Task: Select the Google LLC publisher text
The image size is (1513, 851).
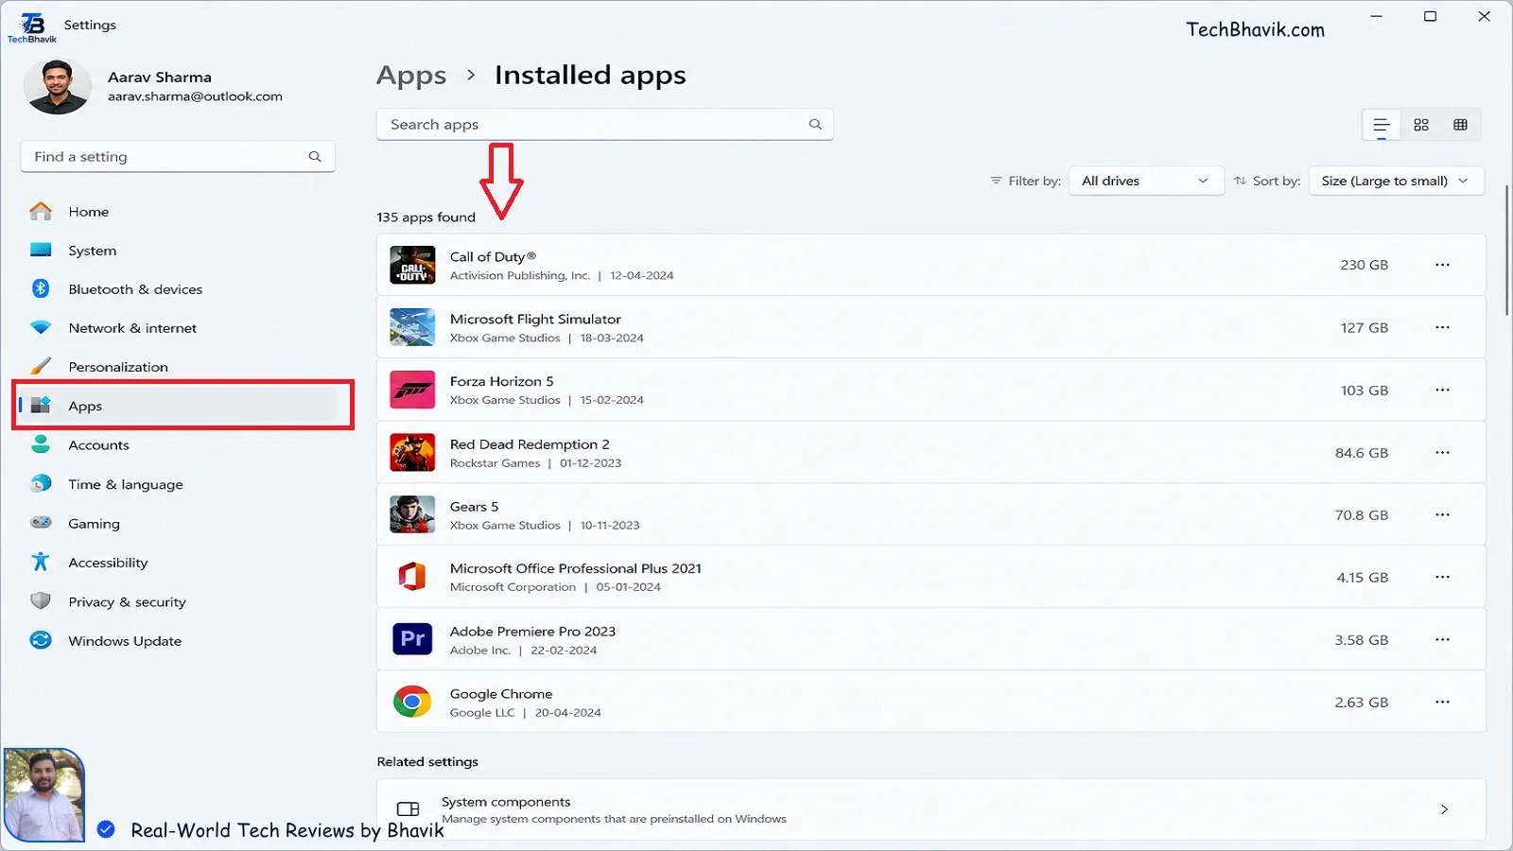Action: click(482, 712)
